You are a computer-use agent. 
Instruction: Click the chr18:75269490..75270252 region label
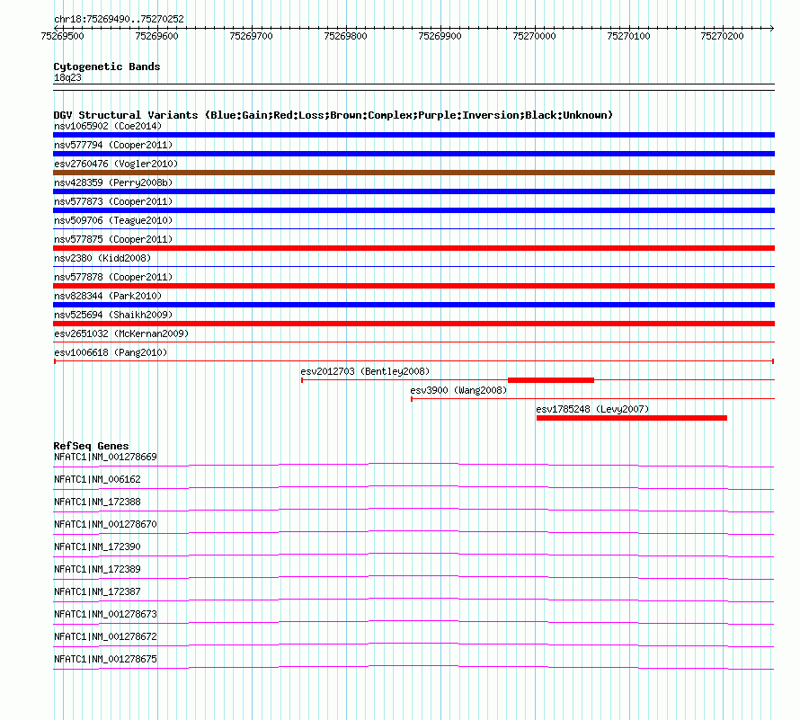click(119, 19)
